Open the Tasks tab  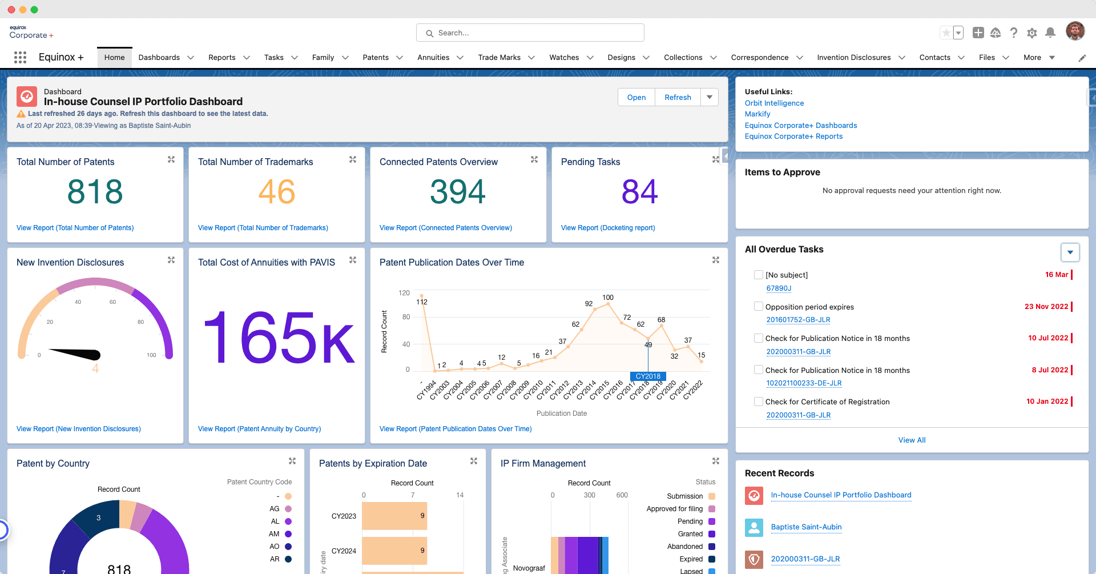tap(274, 58)
